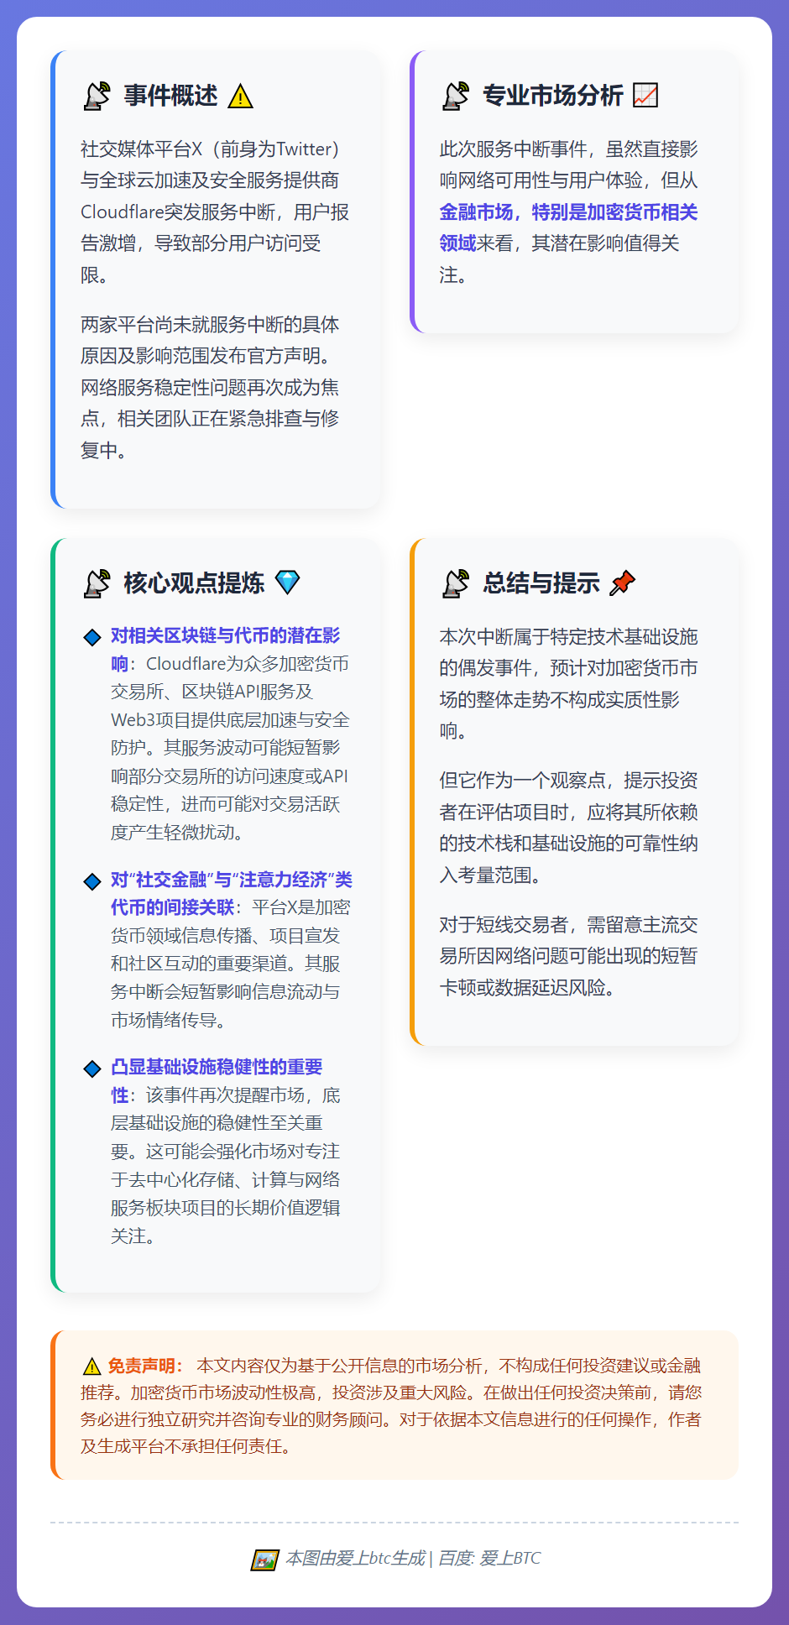Select the 专业市场分析 heading text

click(x=553, y=96)
